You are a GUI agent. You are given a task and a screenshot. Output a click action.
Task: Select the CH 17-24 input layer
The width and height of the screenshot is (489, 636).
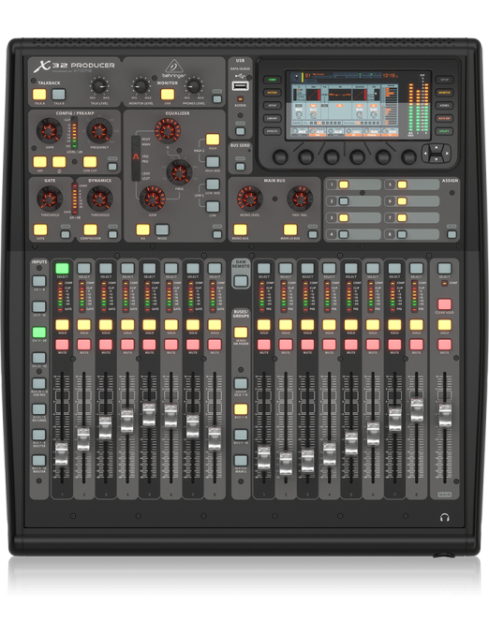point(39,333)
